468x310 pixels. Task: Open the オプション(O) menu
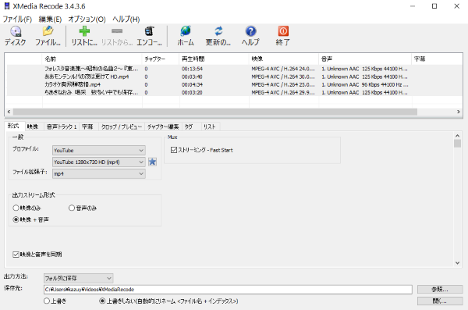click(87, 20)
